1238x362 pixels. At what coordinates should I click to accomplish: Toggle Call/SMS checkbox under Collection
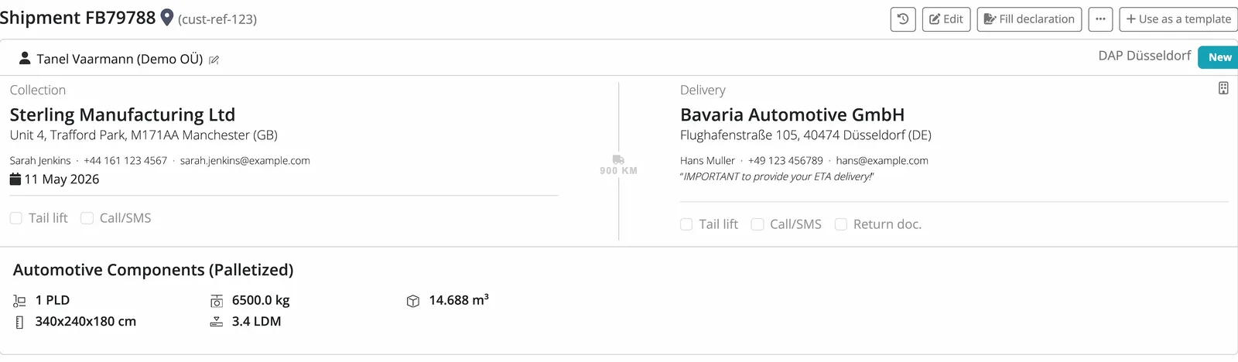pos(87,218)
